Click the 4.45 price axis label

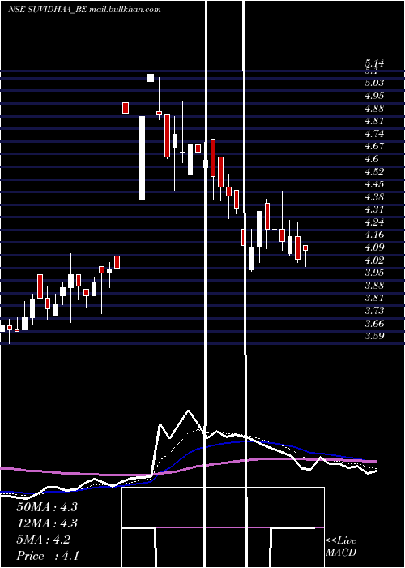pos(374,184)
